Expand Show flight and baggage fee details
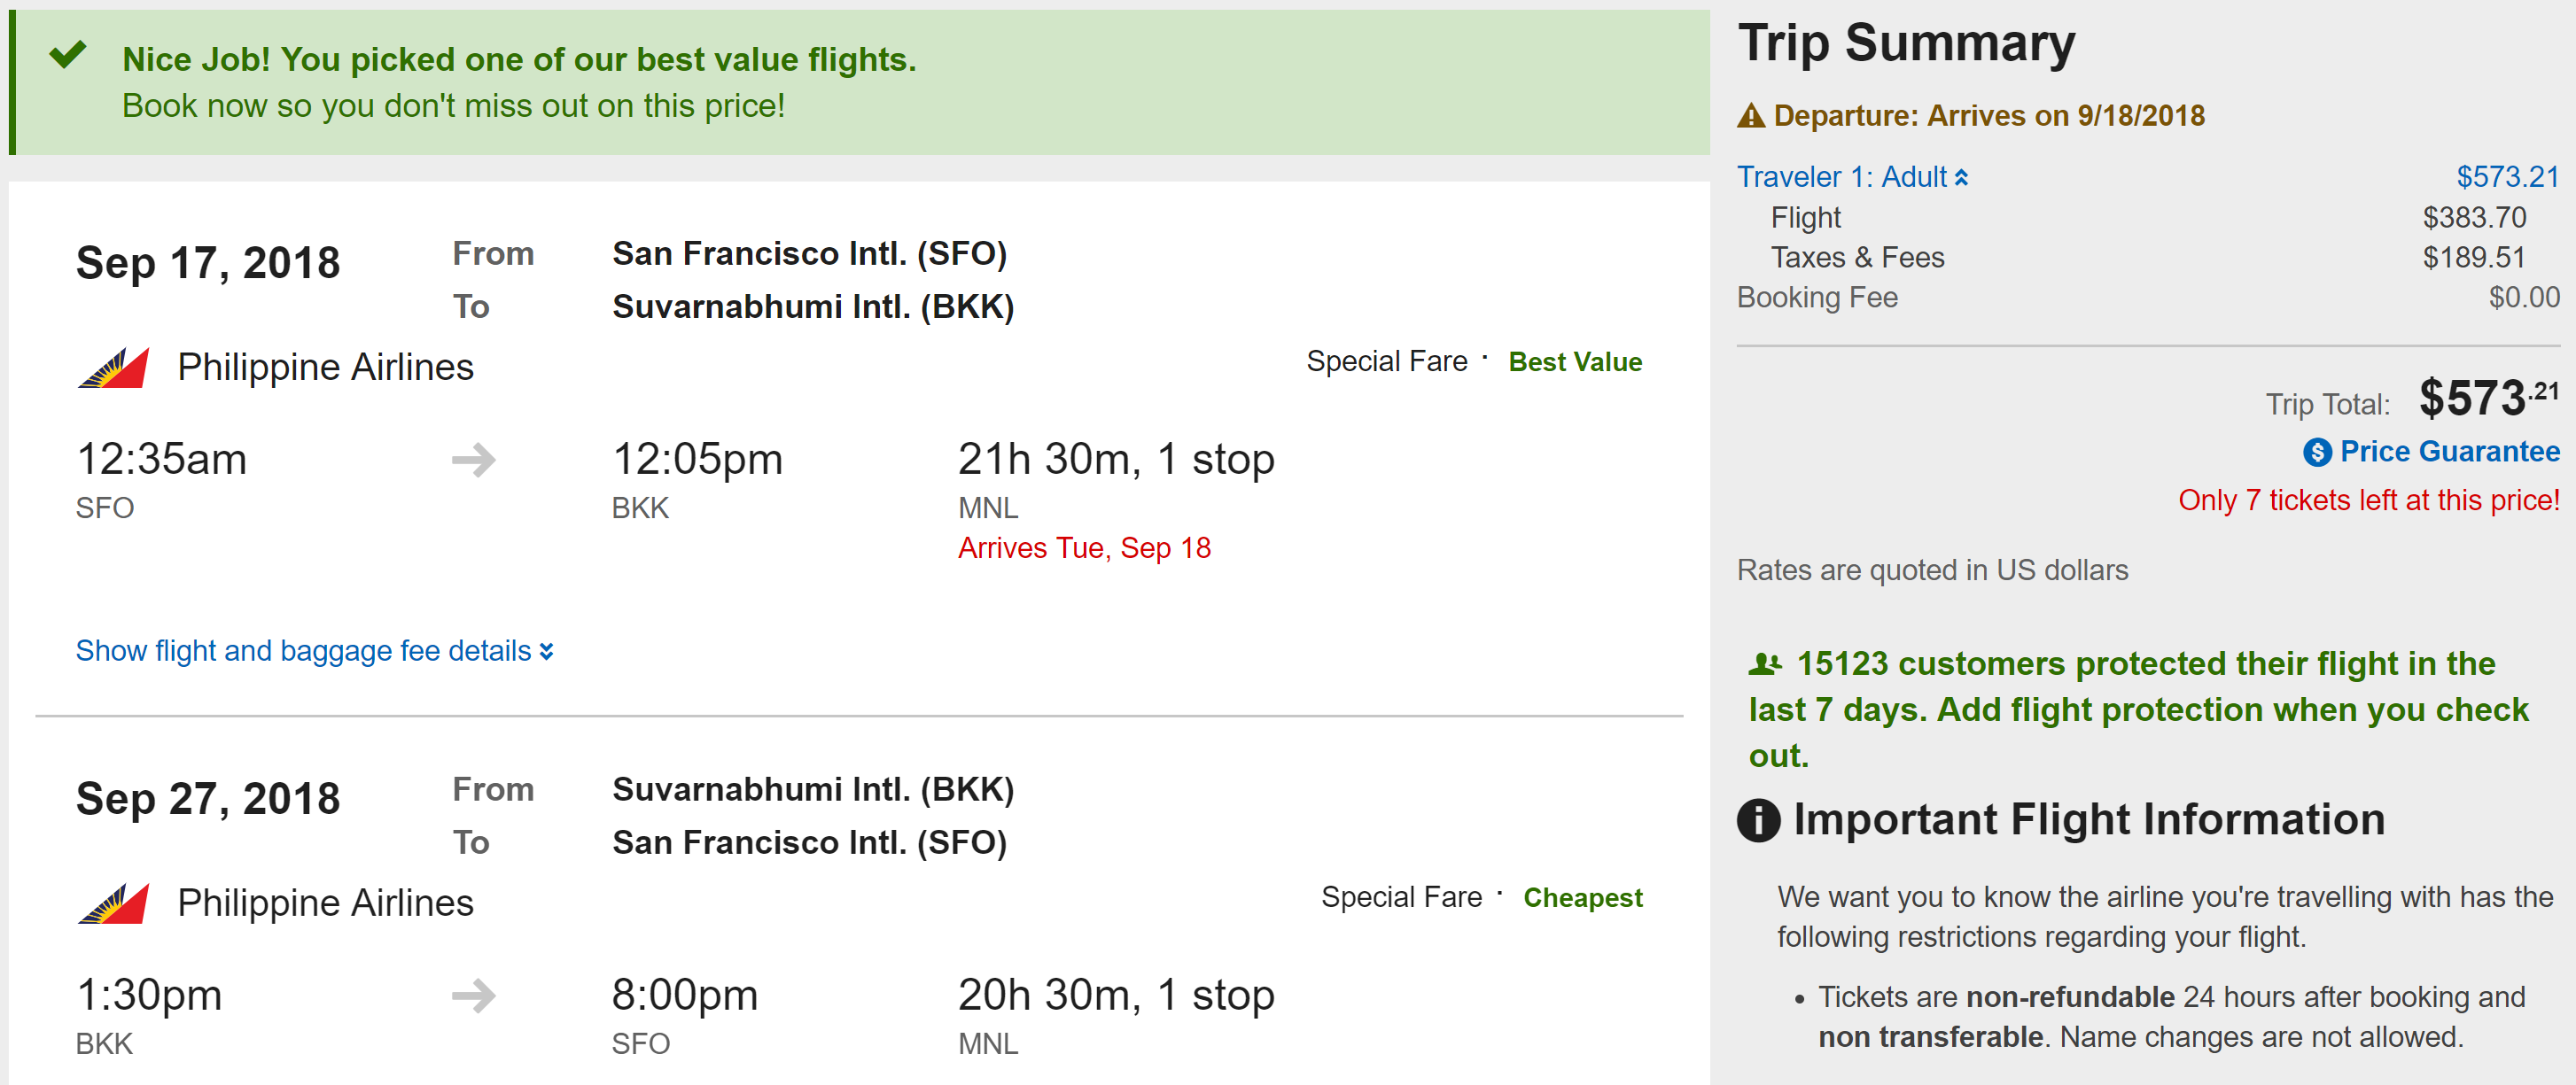The image size is (2576, 1085). 314,651
